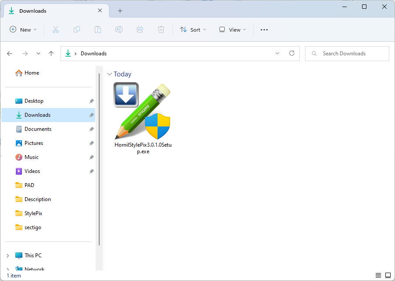Screen dimensions: 395x281
Task: Click the Search Downloads field
Action: click(347, 54)
